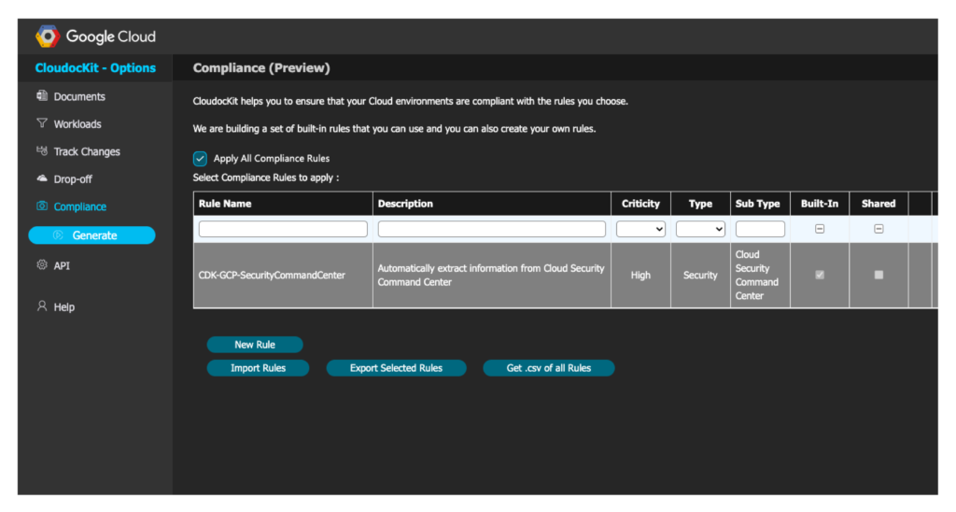
Task: Click the Generate button
Action: click(x=92, y=235)
